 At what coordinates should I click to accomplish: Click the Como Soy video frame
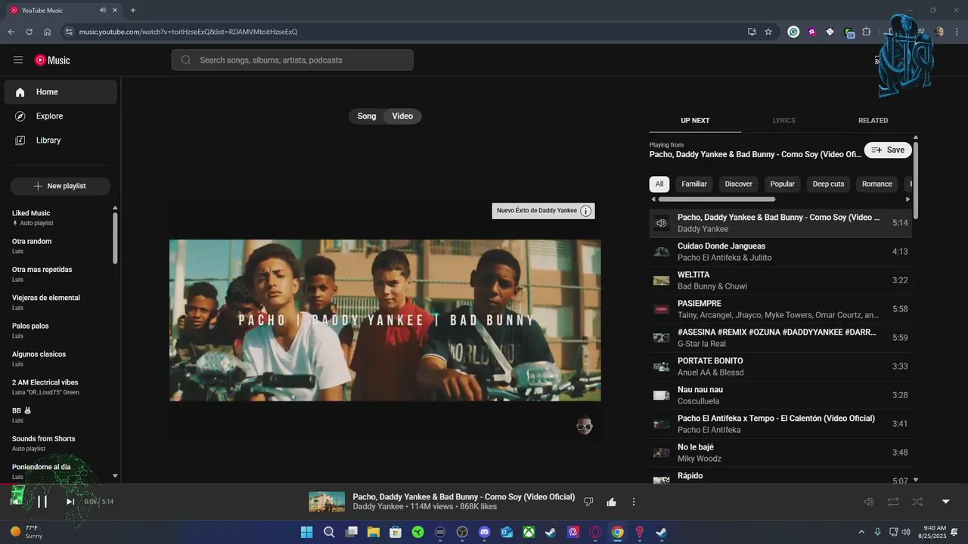(x=385, y=320)
